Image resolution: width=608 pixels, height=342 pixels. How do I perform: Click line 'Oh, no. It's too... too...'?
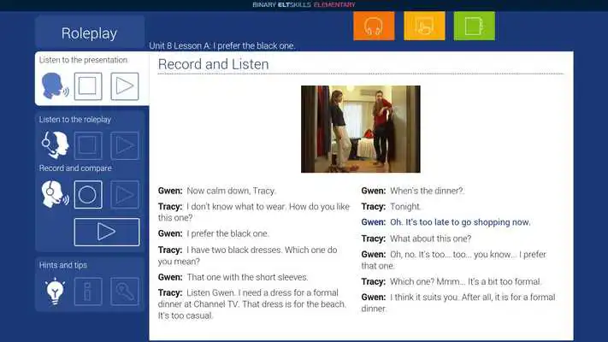[454, 260]
